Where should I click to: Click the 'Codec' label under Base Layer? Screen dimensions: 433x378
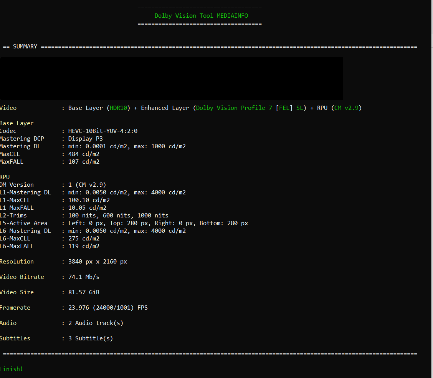pos(8,131)
